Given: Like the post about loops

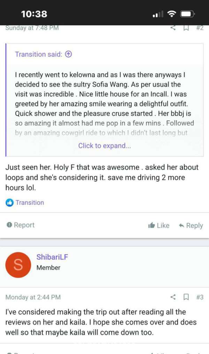Looking at the screenshot, I should coord(159,226).
